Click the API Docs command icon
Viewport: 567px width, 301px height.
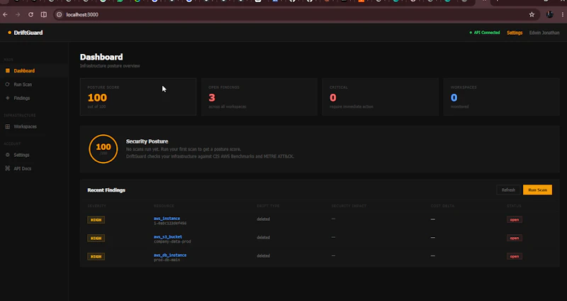pos(8,168)
